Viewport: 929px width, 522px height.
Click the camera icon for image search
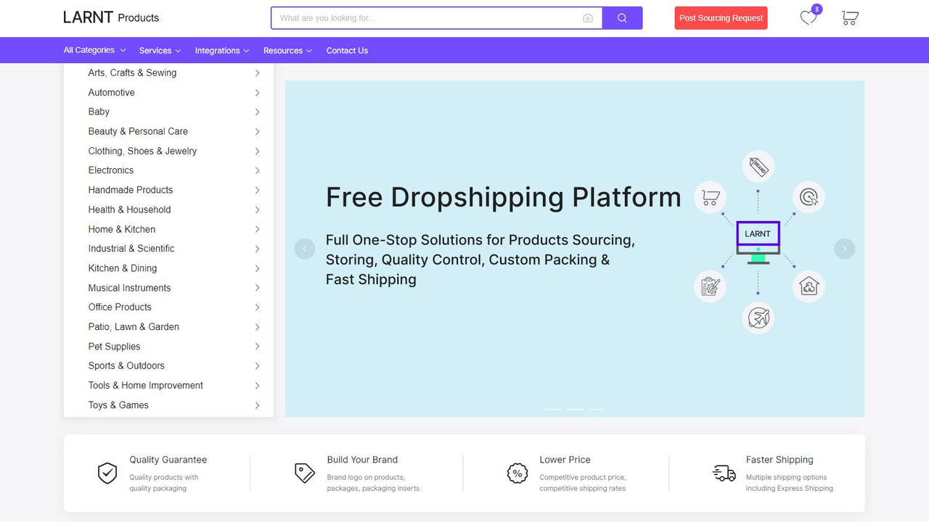coord(588,17)
